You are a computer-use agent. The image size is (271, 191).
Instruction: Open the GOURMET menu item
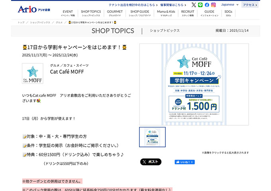(115, 13)
